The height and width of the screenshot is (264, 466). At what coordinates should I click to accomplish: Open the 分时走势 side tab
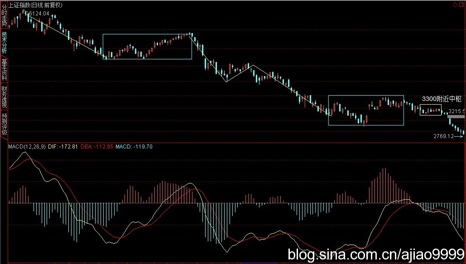click(4, 15)
